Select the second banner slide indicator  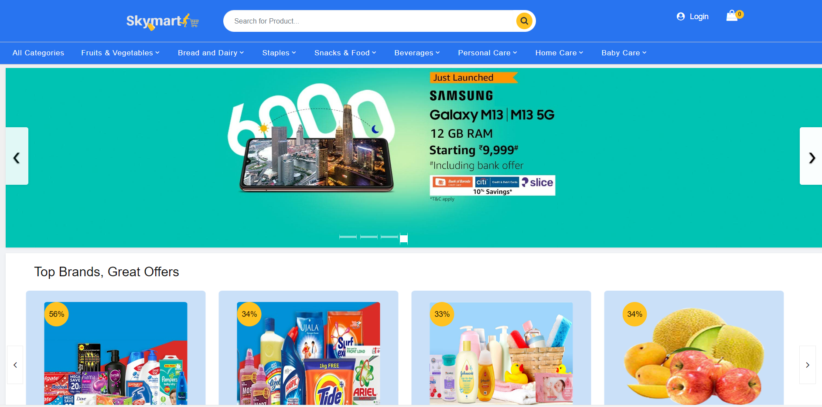click(369, 237)
